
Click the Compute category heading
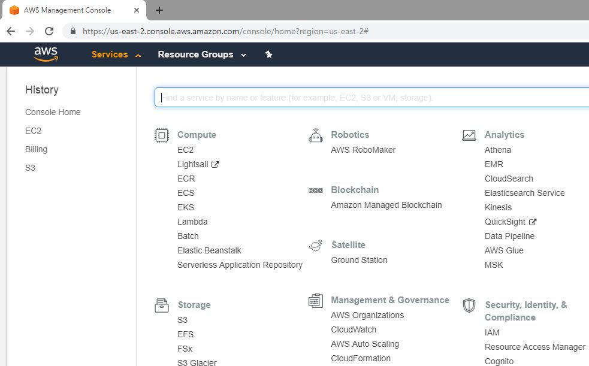[197, 135]
